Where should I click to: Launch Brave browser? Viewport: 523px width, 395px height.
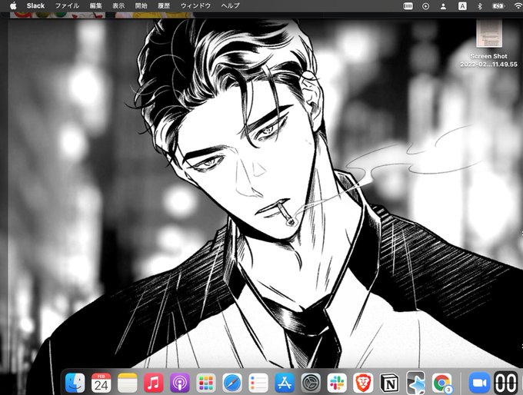[363, 383]
